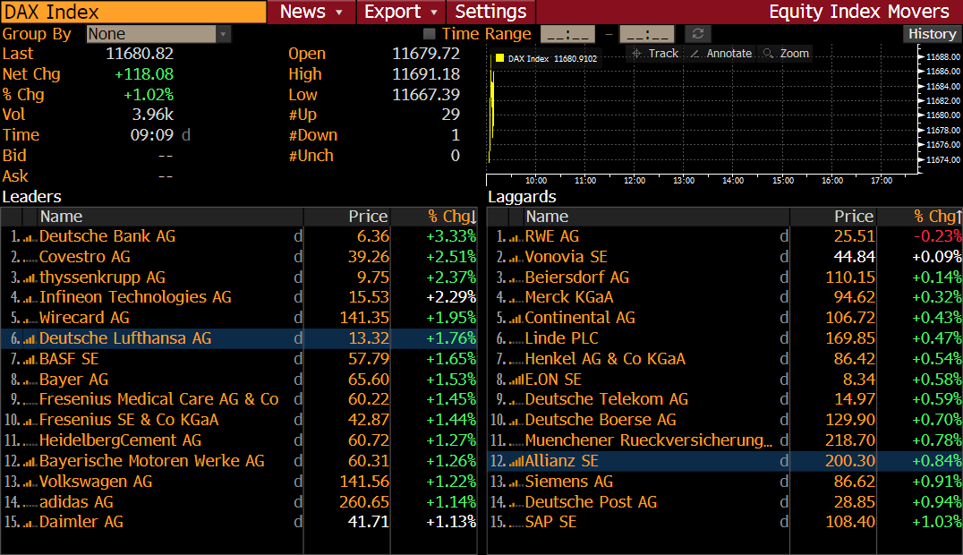This screenshot has width=963, height=555.
Task: Open Bayerische Motoren Werke AG row
Action: [238, 461]
